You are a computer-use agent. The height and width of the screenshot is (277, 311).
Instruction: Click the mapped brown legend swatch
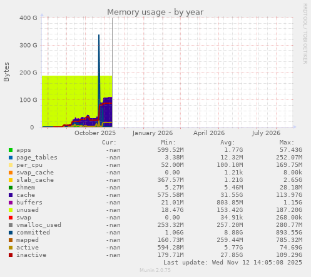pos(11,240)
